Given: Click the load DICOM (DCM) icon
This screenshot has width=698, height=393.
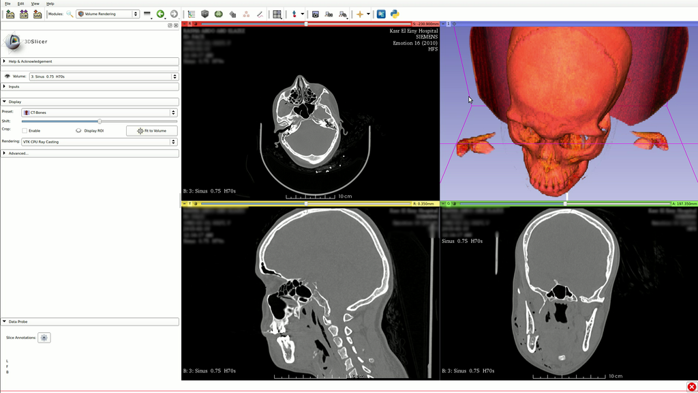Looking at the screenshot, I should tap(24, 14).
